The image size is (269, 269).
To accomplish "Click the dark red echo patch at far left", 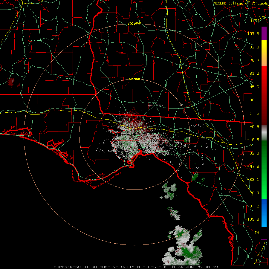I will coord(11,82).
